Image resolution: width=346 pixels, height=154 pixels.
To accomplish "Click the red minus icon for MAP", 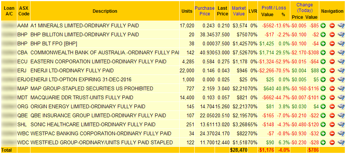I will click(332, 89).
